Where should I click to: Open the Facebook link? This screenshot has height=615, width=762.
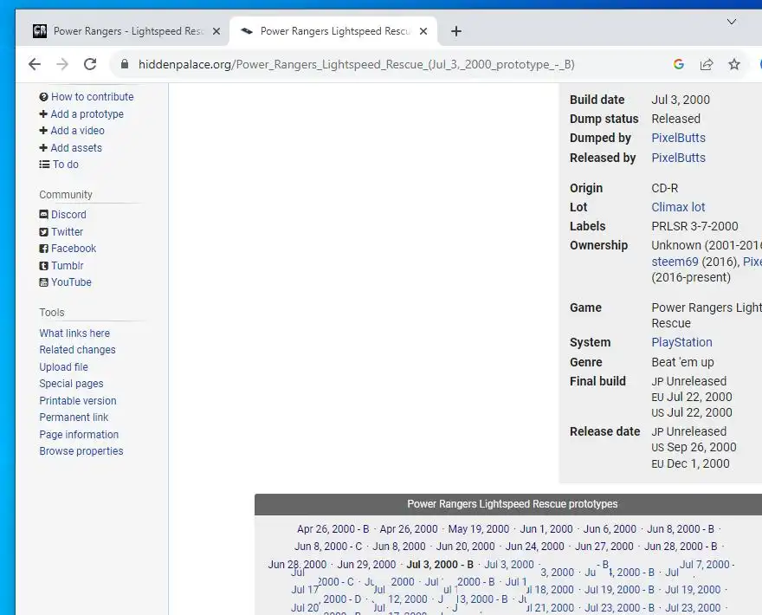tap(74, 249)
